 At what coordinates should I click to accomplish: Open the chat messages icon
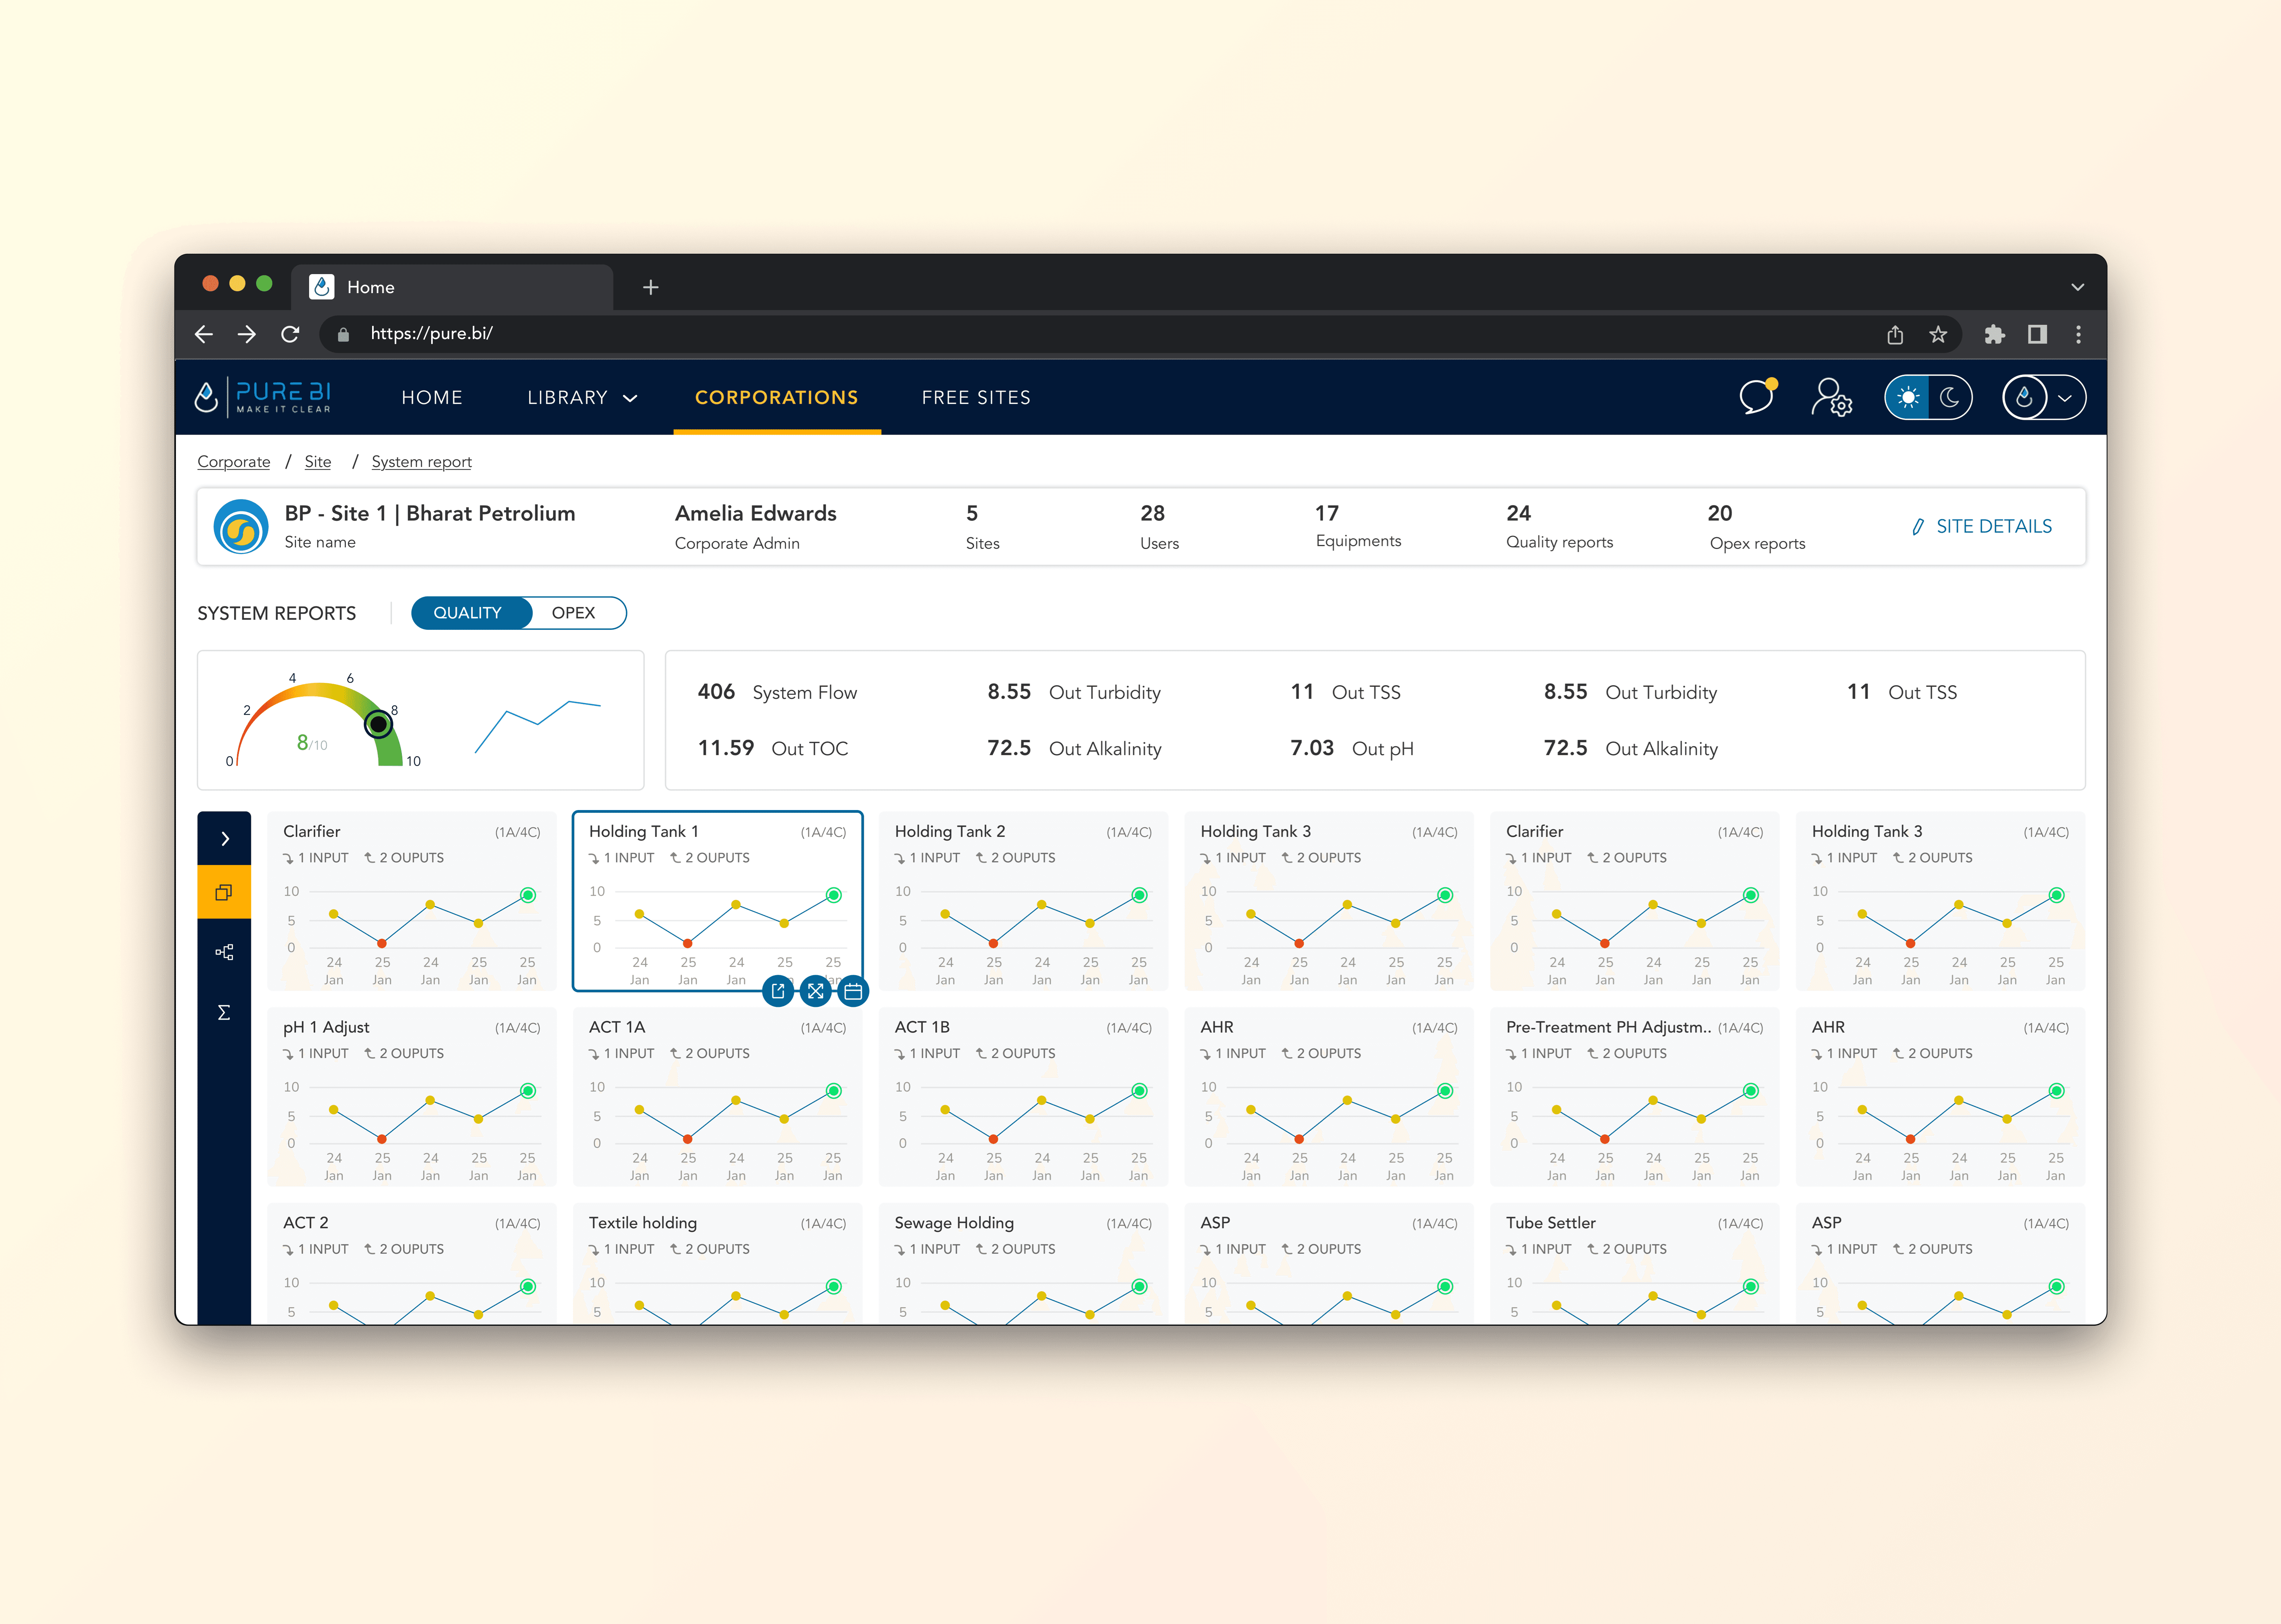[x=1756, y=397]
